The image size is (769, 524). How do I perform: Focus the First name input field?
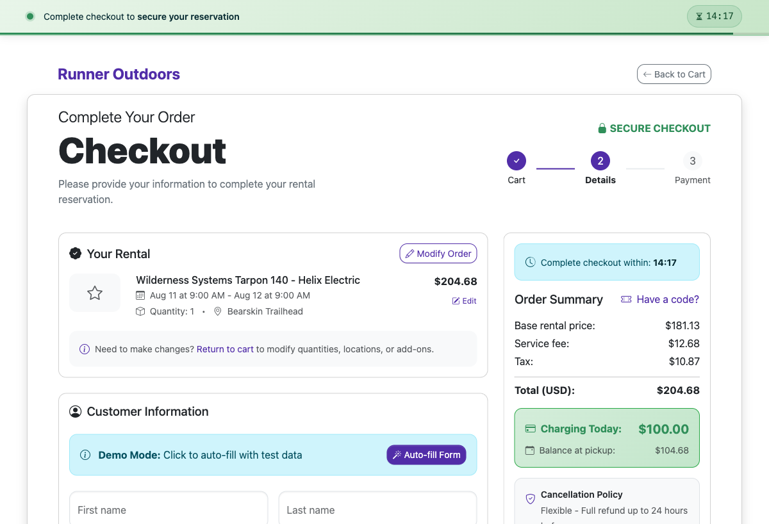click(x=169, y=510)
